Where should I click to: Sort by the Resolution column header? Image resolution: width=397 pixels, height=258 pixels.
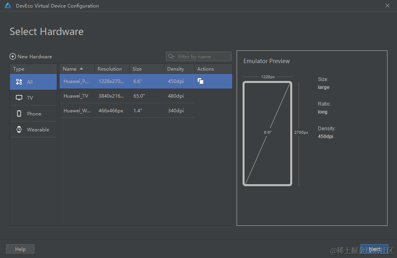pyautogui.click(x=112, y=69)
